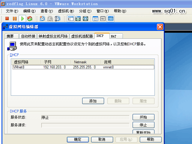Click the green Power On play icon
Viewport: 192px width, 144px height.
pos(22,19)
